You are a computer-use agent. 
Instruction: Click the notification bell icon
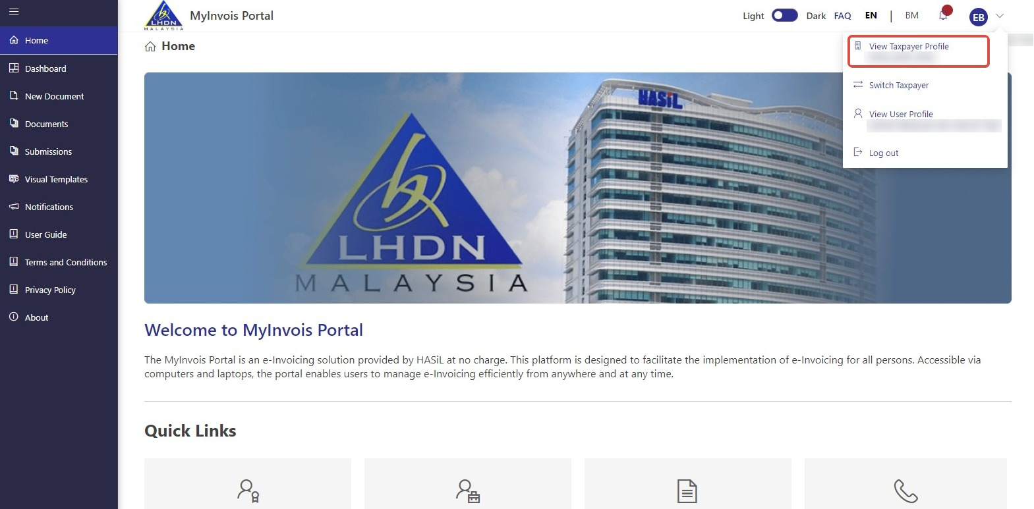coord(944,14)
